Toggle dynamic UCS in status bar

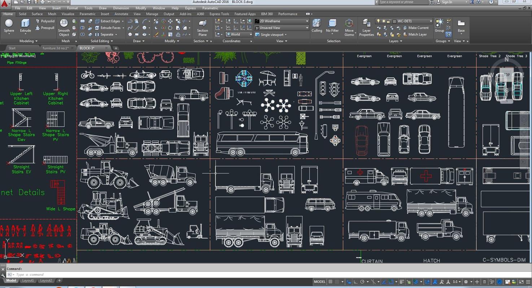pyautogui.click(x=427, y=282)
